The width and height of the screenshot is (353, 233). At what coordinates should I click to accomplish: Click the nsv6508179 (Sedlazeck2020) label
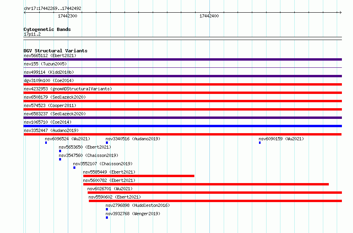coord(55,97)
